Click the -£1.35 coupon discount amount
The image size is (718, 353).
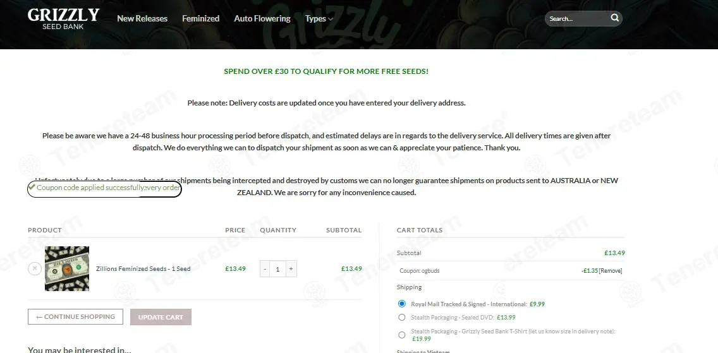pyautogui.click(x=590, y=271)
